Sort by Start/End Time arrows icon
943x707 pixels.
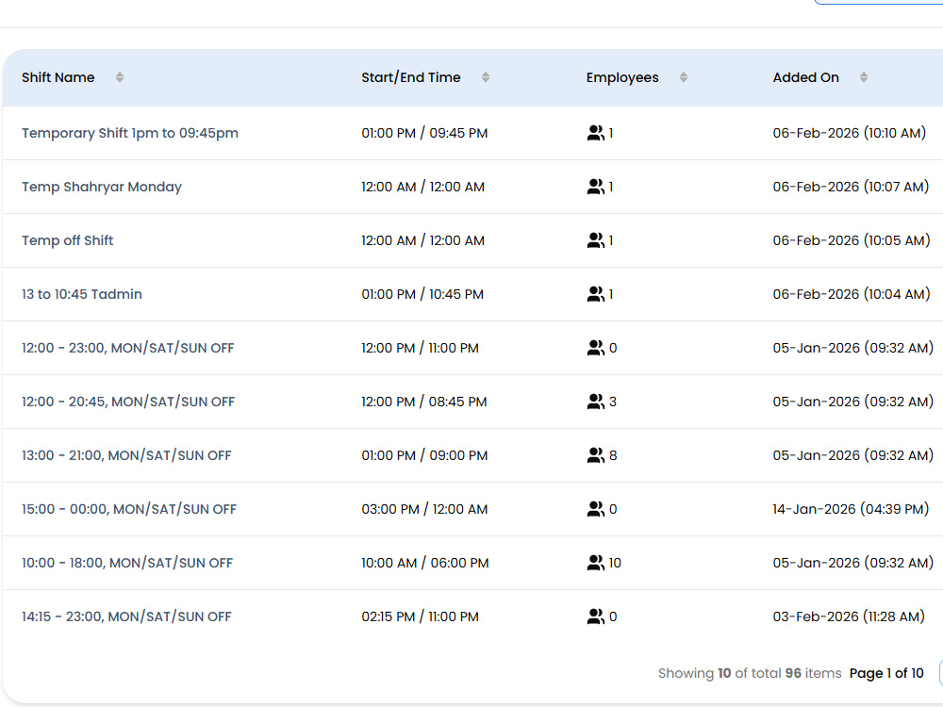click(486, 77)
